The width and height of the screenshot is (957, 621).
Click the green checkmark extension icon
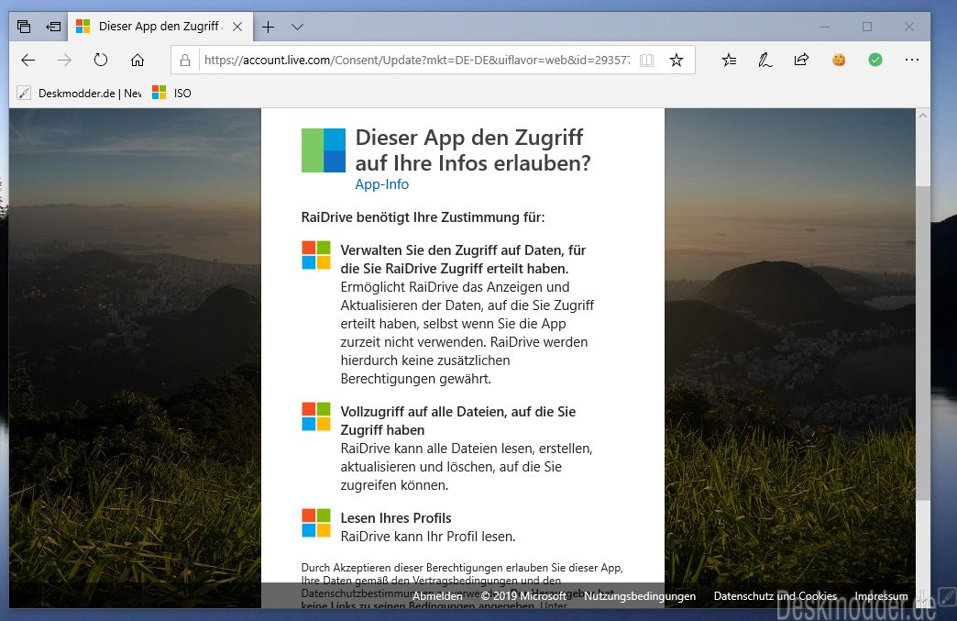point(875,61)
